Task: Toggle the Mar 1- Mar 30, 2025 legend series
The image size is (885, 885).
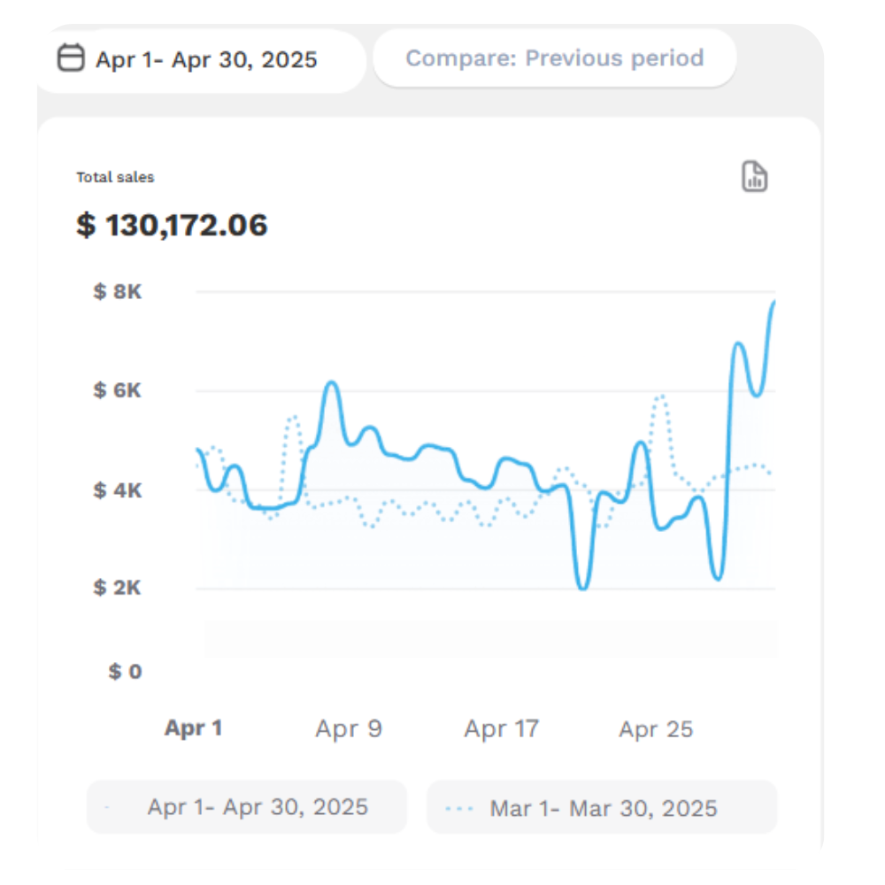Action: coord(603,808)
